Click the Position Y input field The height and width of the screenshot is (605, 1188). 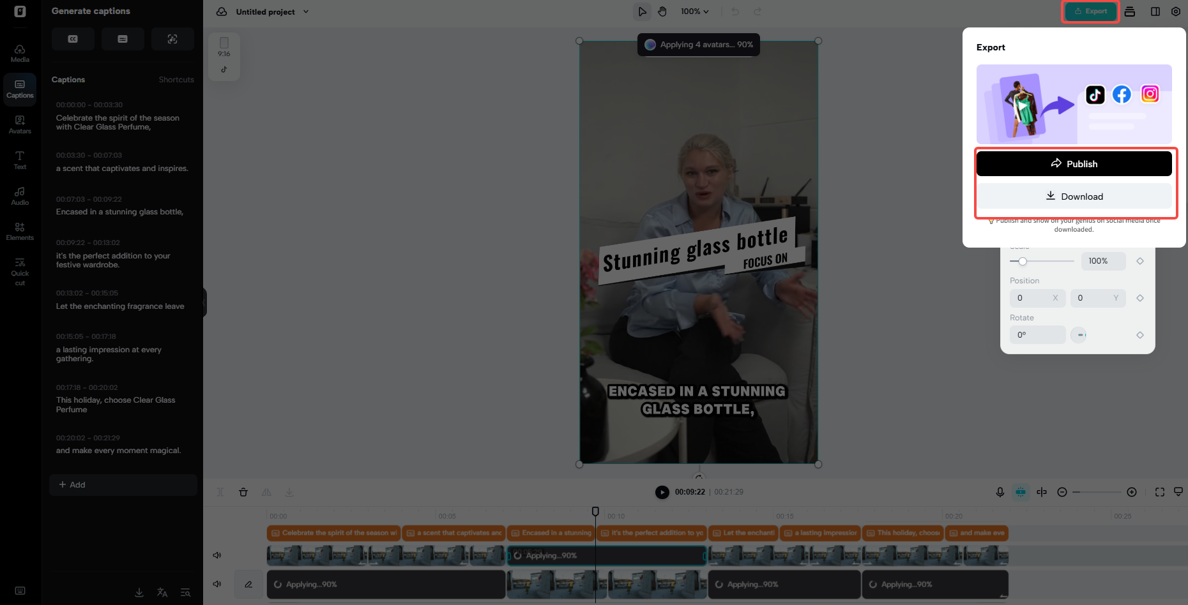[x=1099, y=298]
